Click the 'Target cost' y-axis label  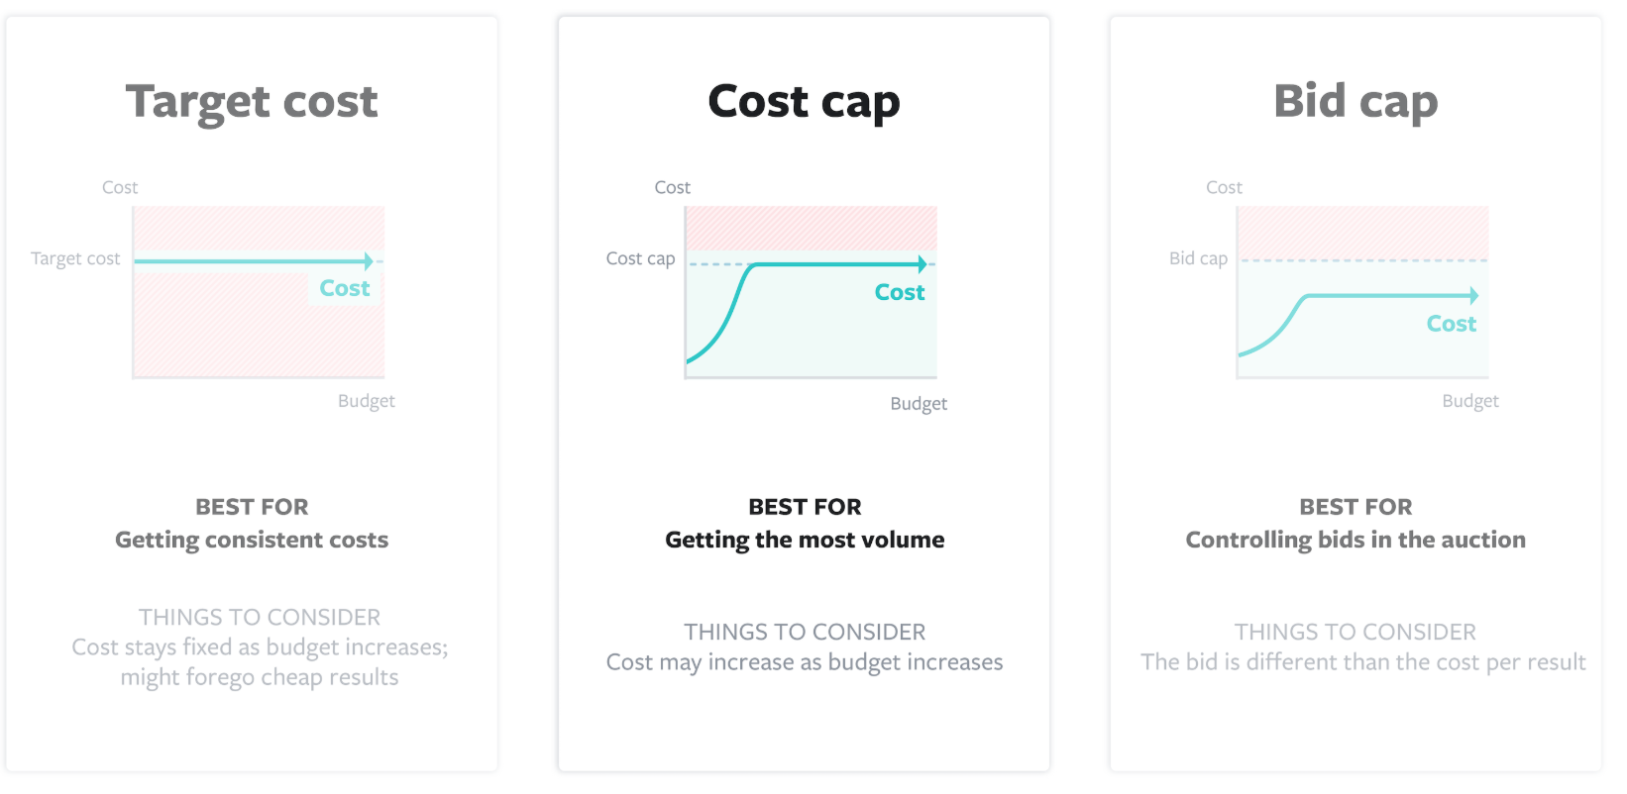click(75, 258)
